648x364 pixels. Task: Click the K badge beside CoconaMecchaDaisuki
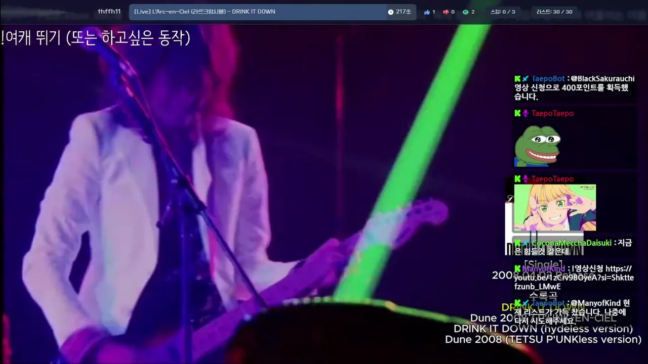[517, 243]
